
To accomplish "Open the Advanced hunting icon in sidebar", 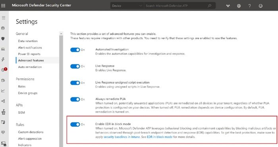I will click(3, 80).
